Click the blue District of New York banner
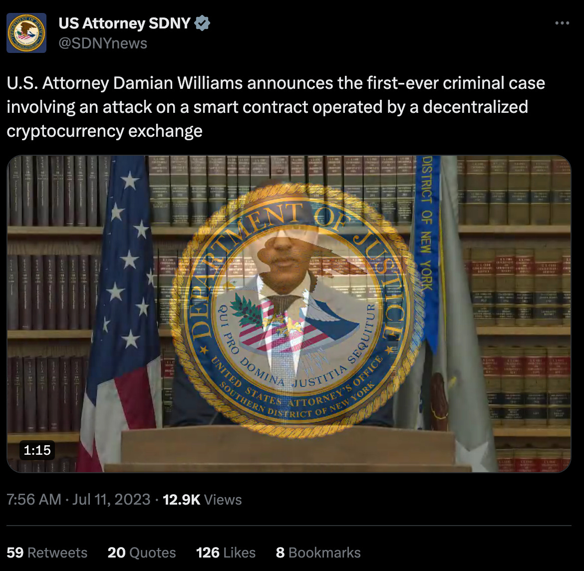The image size is (584, 571). [428, 250]
